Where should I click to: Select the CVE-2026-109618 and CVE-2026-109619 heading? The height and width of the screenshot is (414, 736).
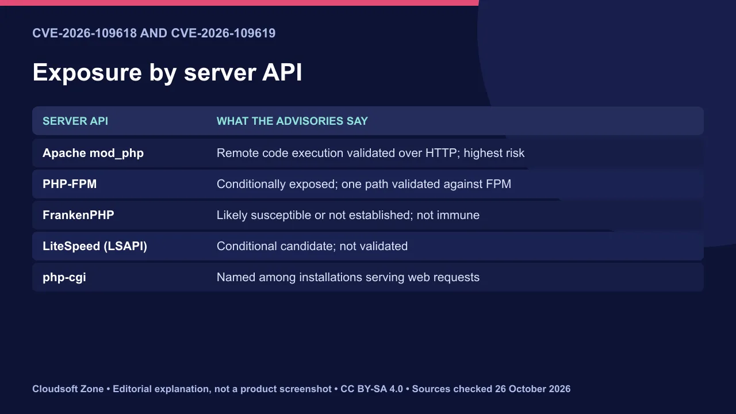click(154, 33)
